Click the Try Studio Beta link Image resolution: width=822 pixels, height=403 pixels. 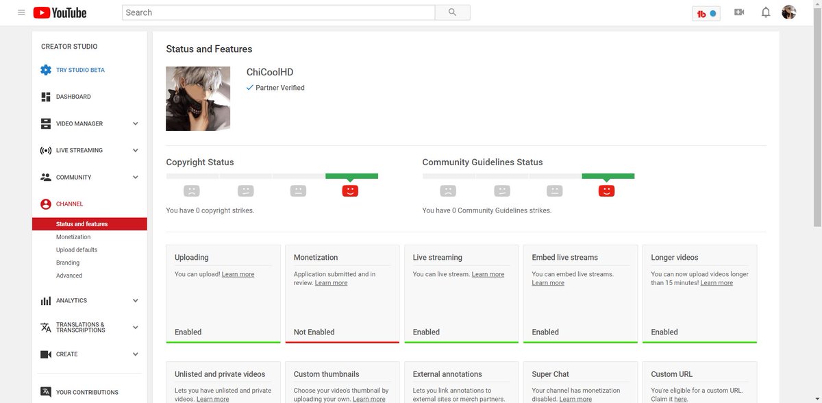pyautogui.click(x=80, y=70)
